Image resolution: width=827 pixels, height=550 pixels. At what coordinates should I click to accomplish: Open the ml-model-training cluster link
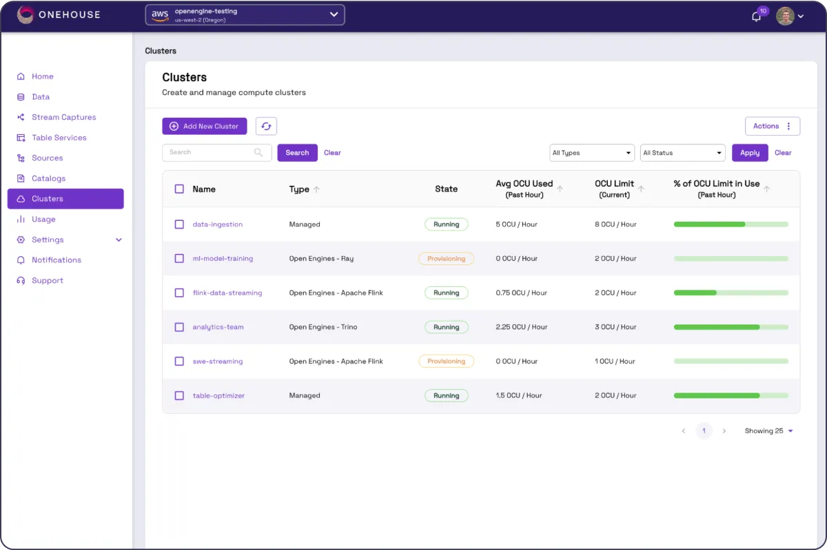[223, 259]
